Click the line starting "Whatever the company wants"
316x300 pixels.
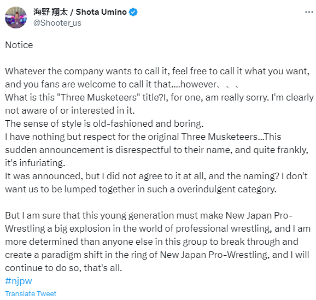157,72
